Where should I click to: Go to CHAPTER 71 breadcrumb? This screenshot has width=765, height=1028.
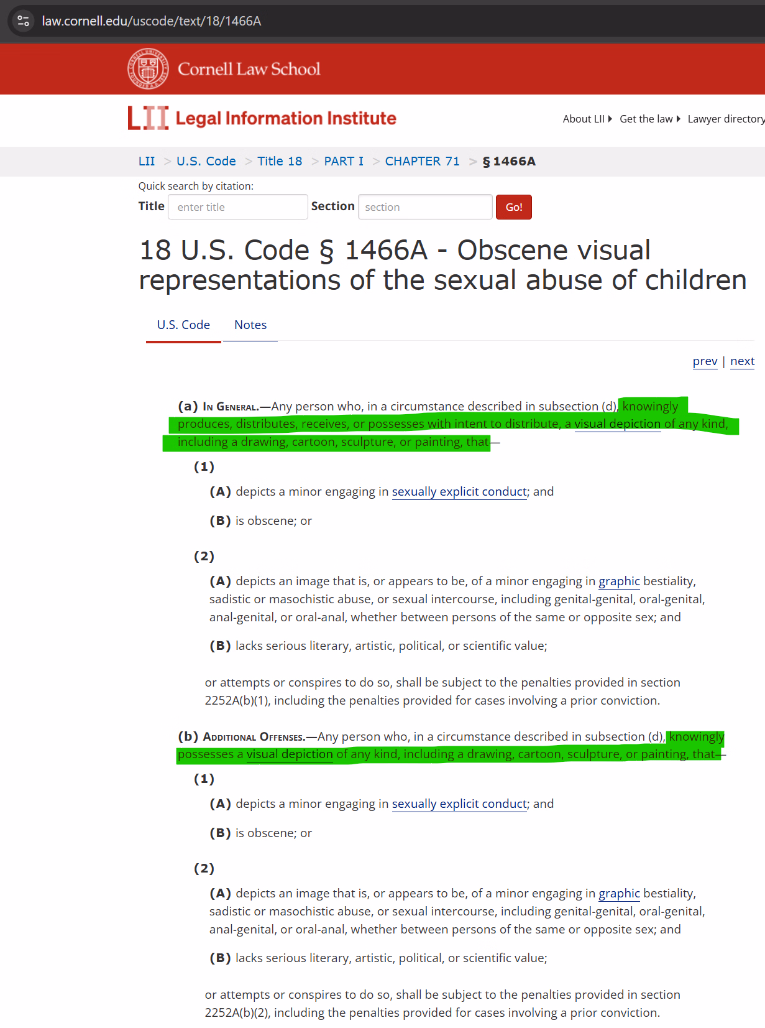pyautogui.click(x=422, y=161)
